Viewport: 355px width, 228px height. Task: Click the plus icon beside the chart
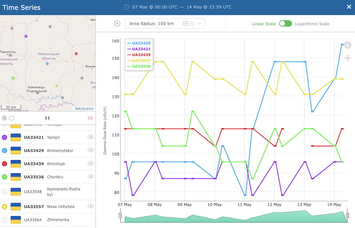tap(347, 58)
